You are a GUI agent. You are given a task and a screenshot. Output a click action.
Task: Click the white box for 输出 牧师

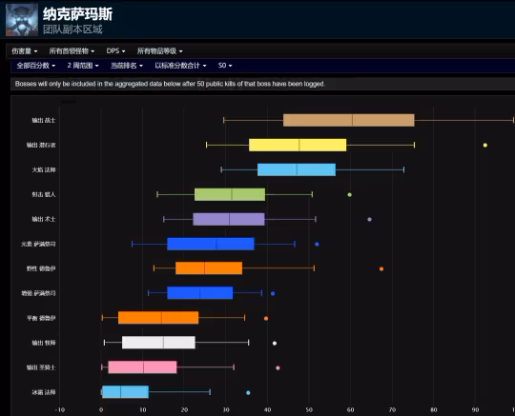pos(158,343)
